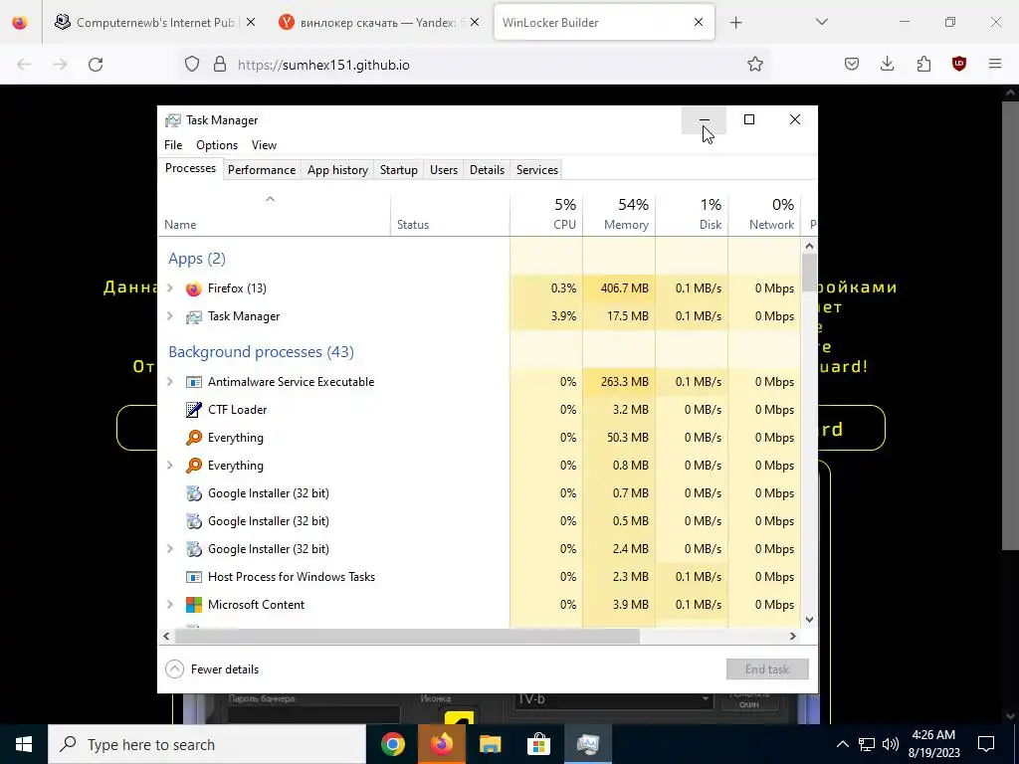Open the Task Manager File menu

point(173,145)
